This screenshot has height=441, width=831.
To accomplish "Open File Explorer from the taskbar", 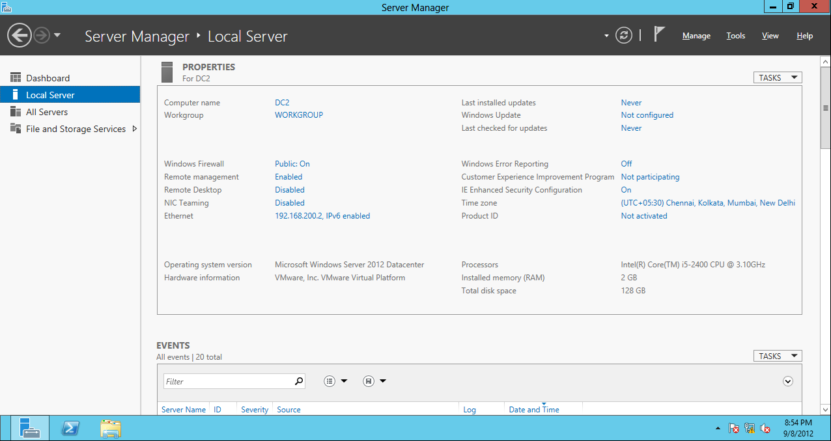I will (110, 428).
